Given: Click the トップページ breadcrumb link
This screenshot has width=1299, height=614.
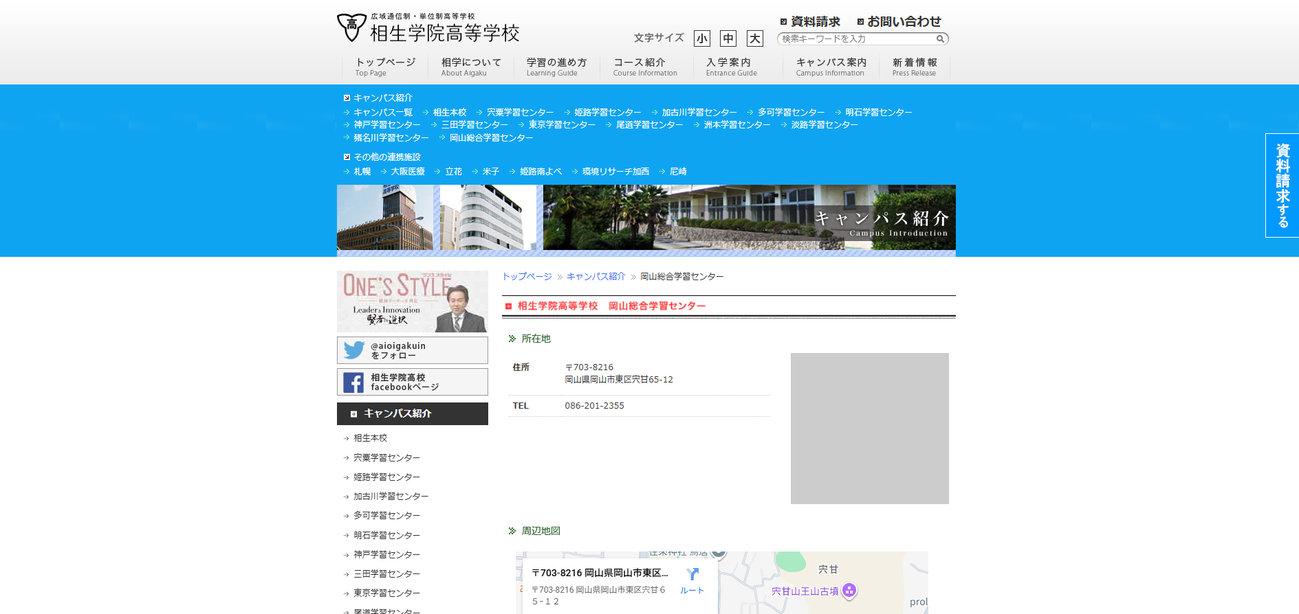Looking at the screenshot, I should point(527,277).
